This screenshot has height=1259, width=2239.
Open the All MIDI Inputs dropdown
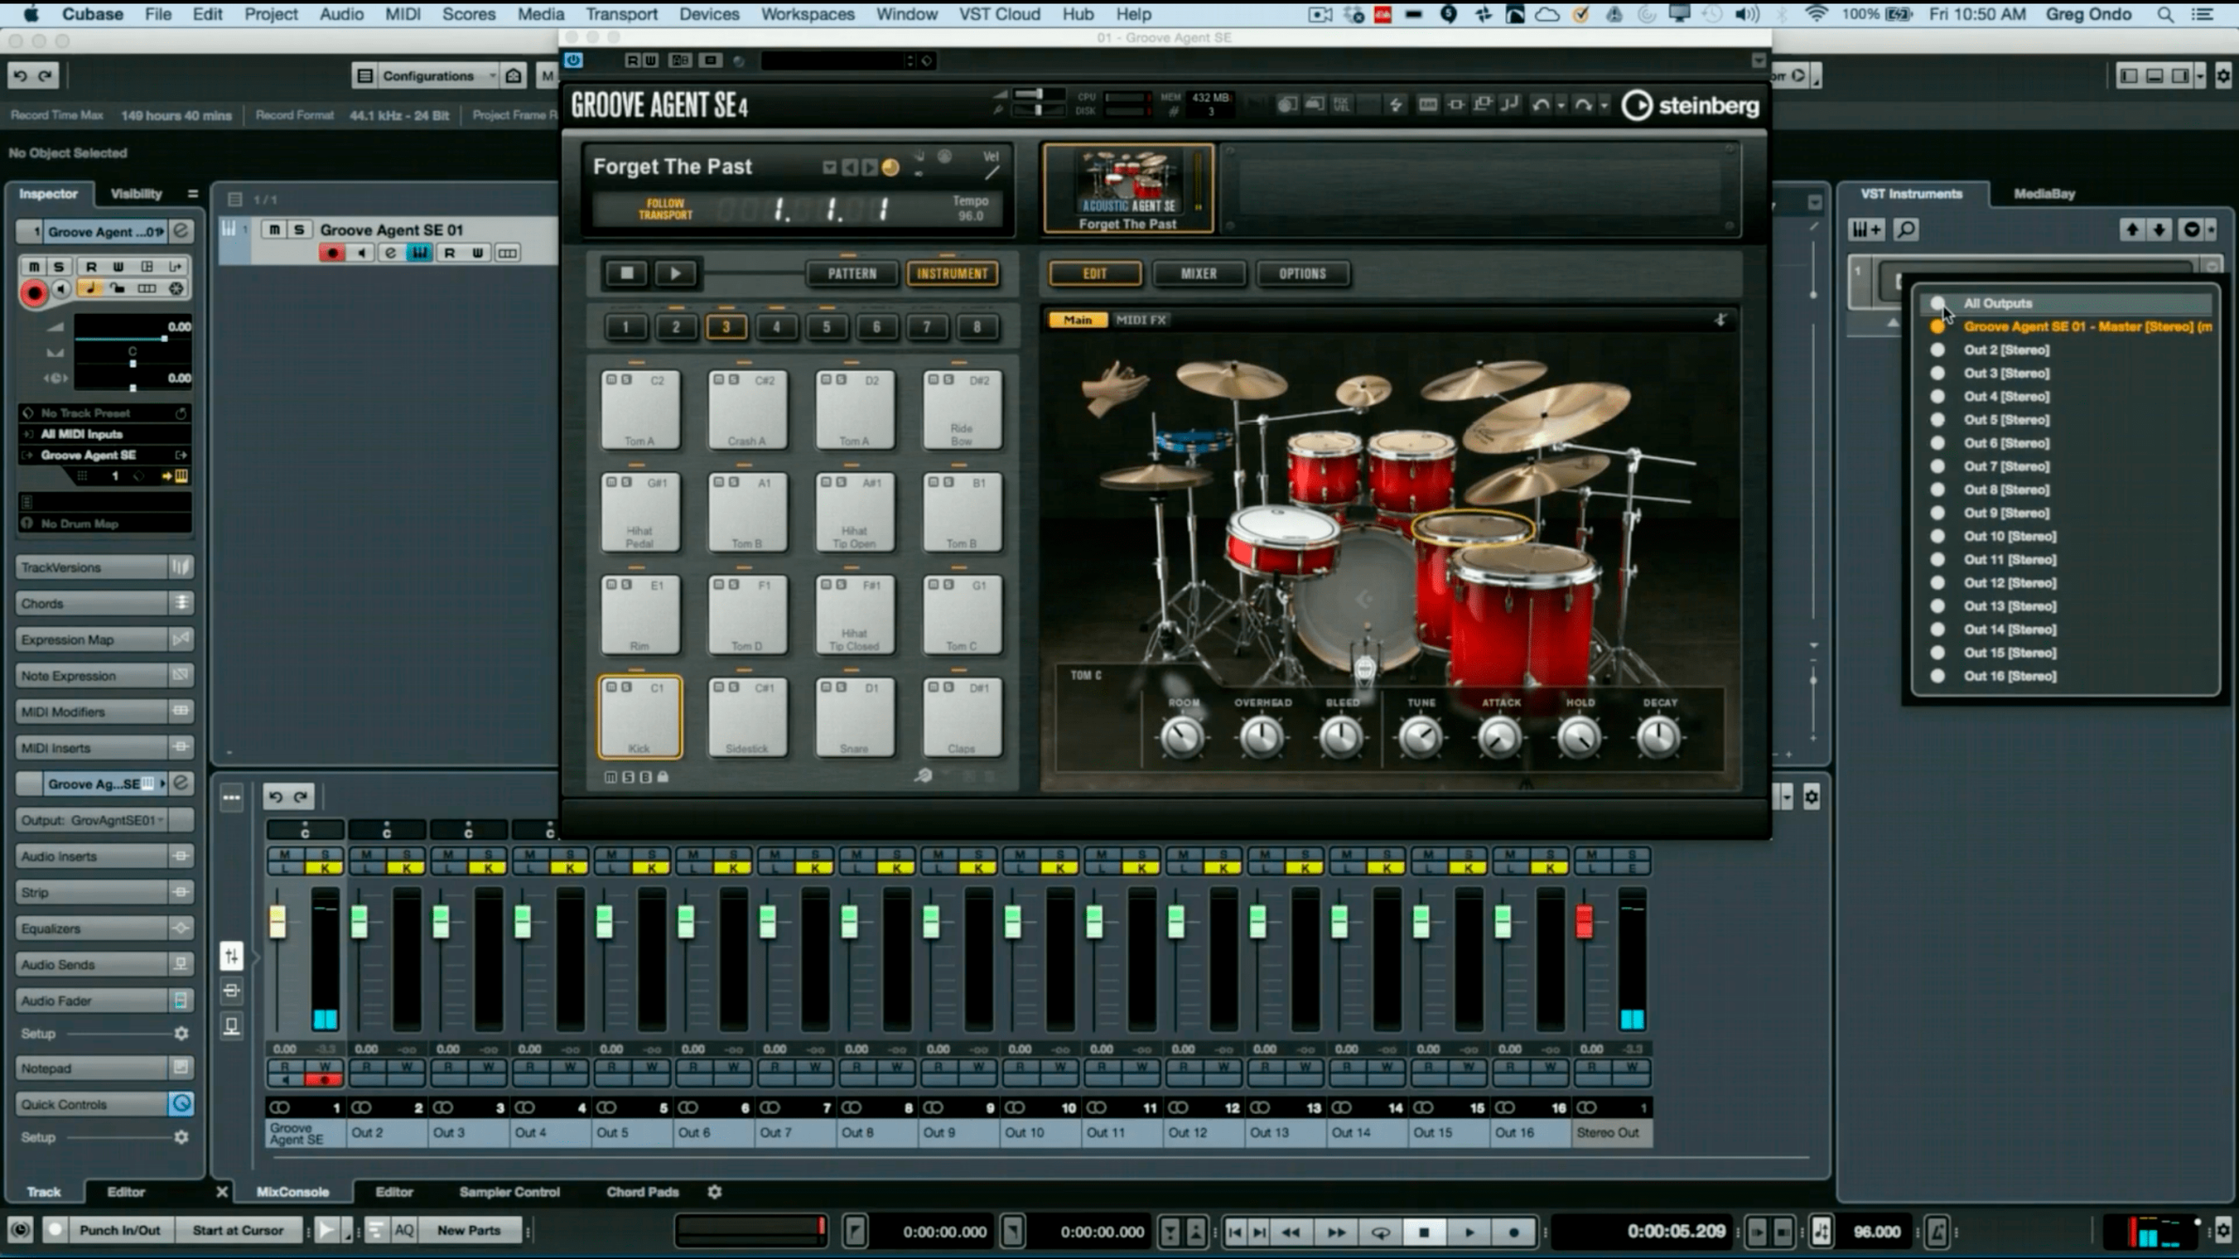(103, 434)
